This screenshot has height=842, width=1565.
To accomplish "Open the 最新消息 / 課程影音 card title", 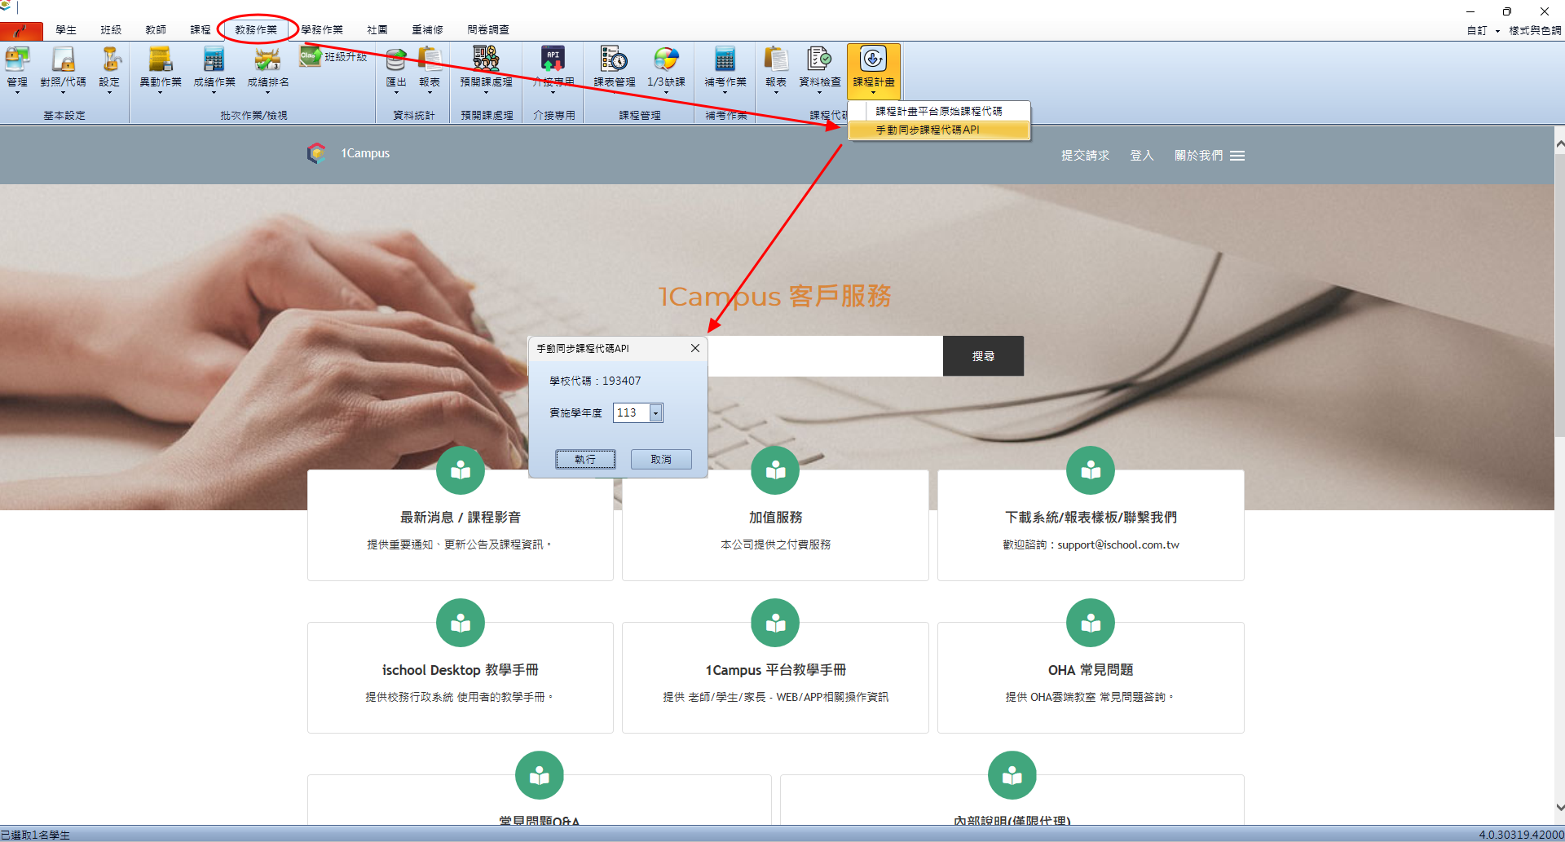I will click(461, 518).
